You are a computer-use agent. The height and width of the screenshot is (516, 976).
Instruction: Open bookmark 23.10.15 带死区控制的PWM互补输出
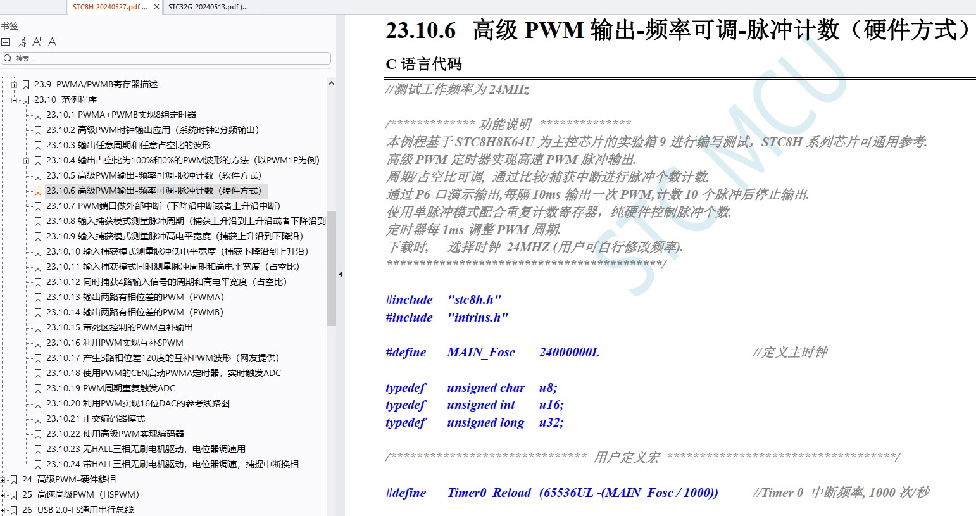click(120, 327)
